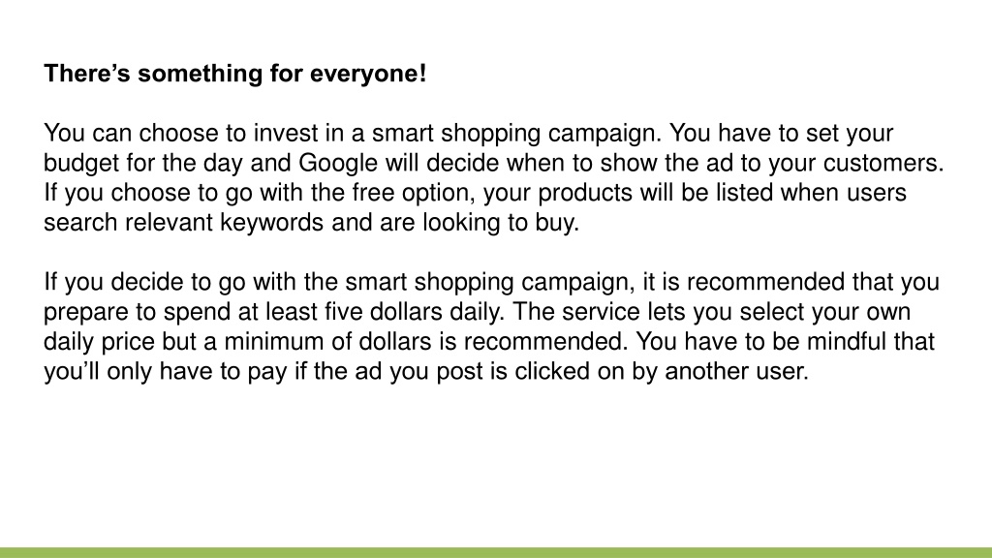992x558 pixels.
Task: Click the word 'customers' in first paragraph
Action: [x=883, y=163]
